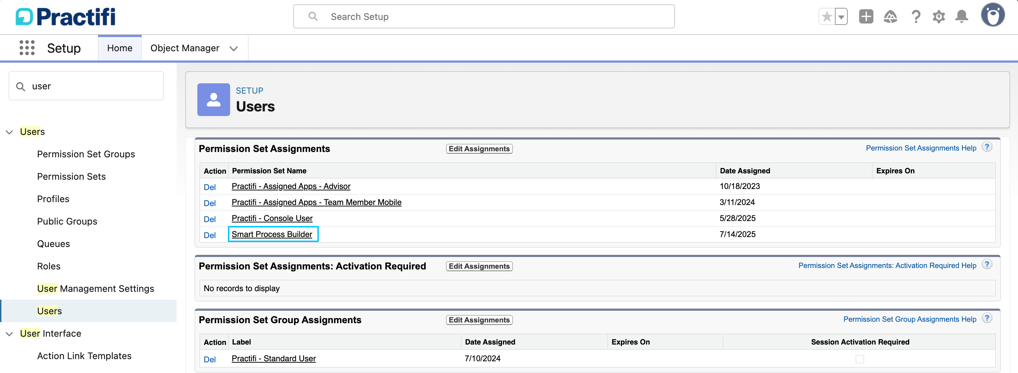Click the 'No records to display' text
This screenshot has width=1018, height=373.
point(241,288)
